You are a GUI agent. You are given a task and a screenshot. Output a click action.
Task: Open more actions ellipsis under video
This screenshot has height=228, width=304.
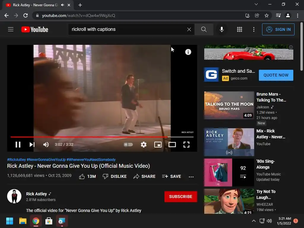click(x=191, y=177)
